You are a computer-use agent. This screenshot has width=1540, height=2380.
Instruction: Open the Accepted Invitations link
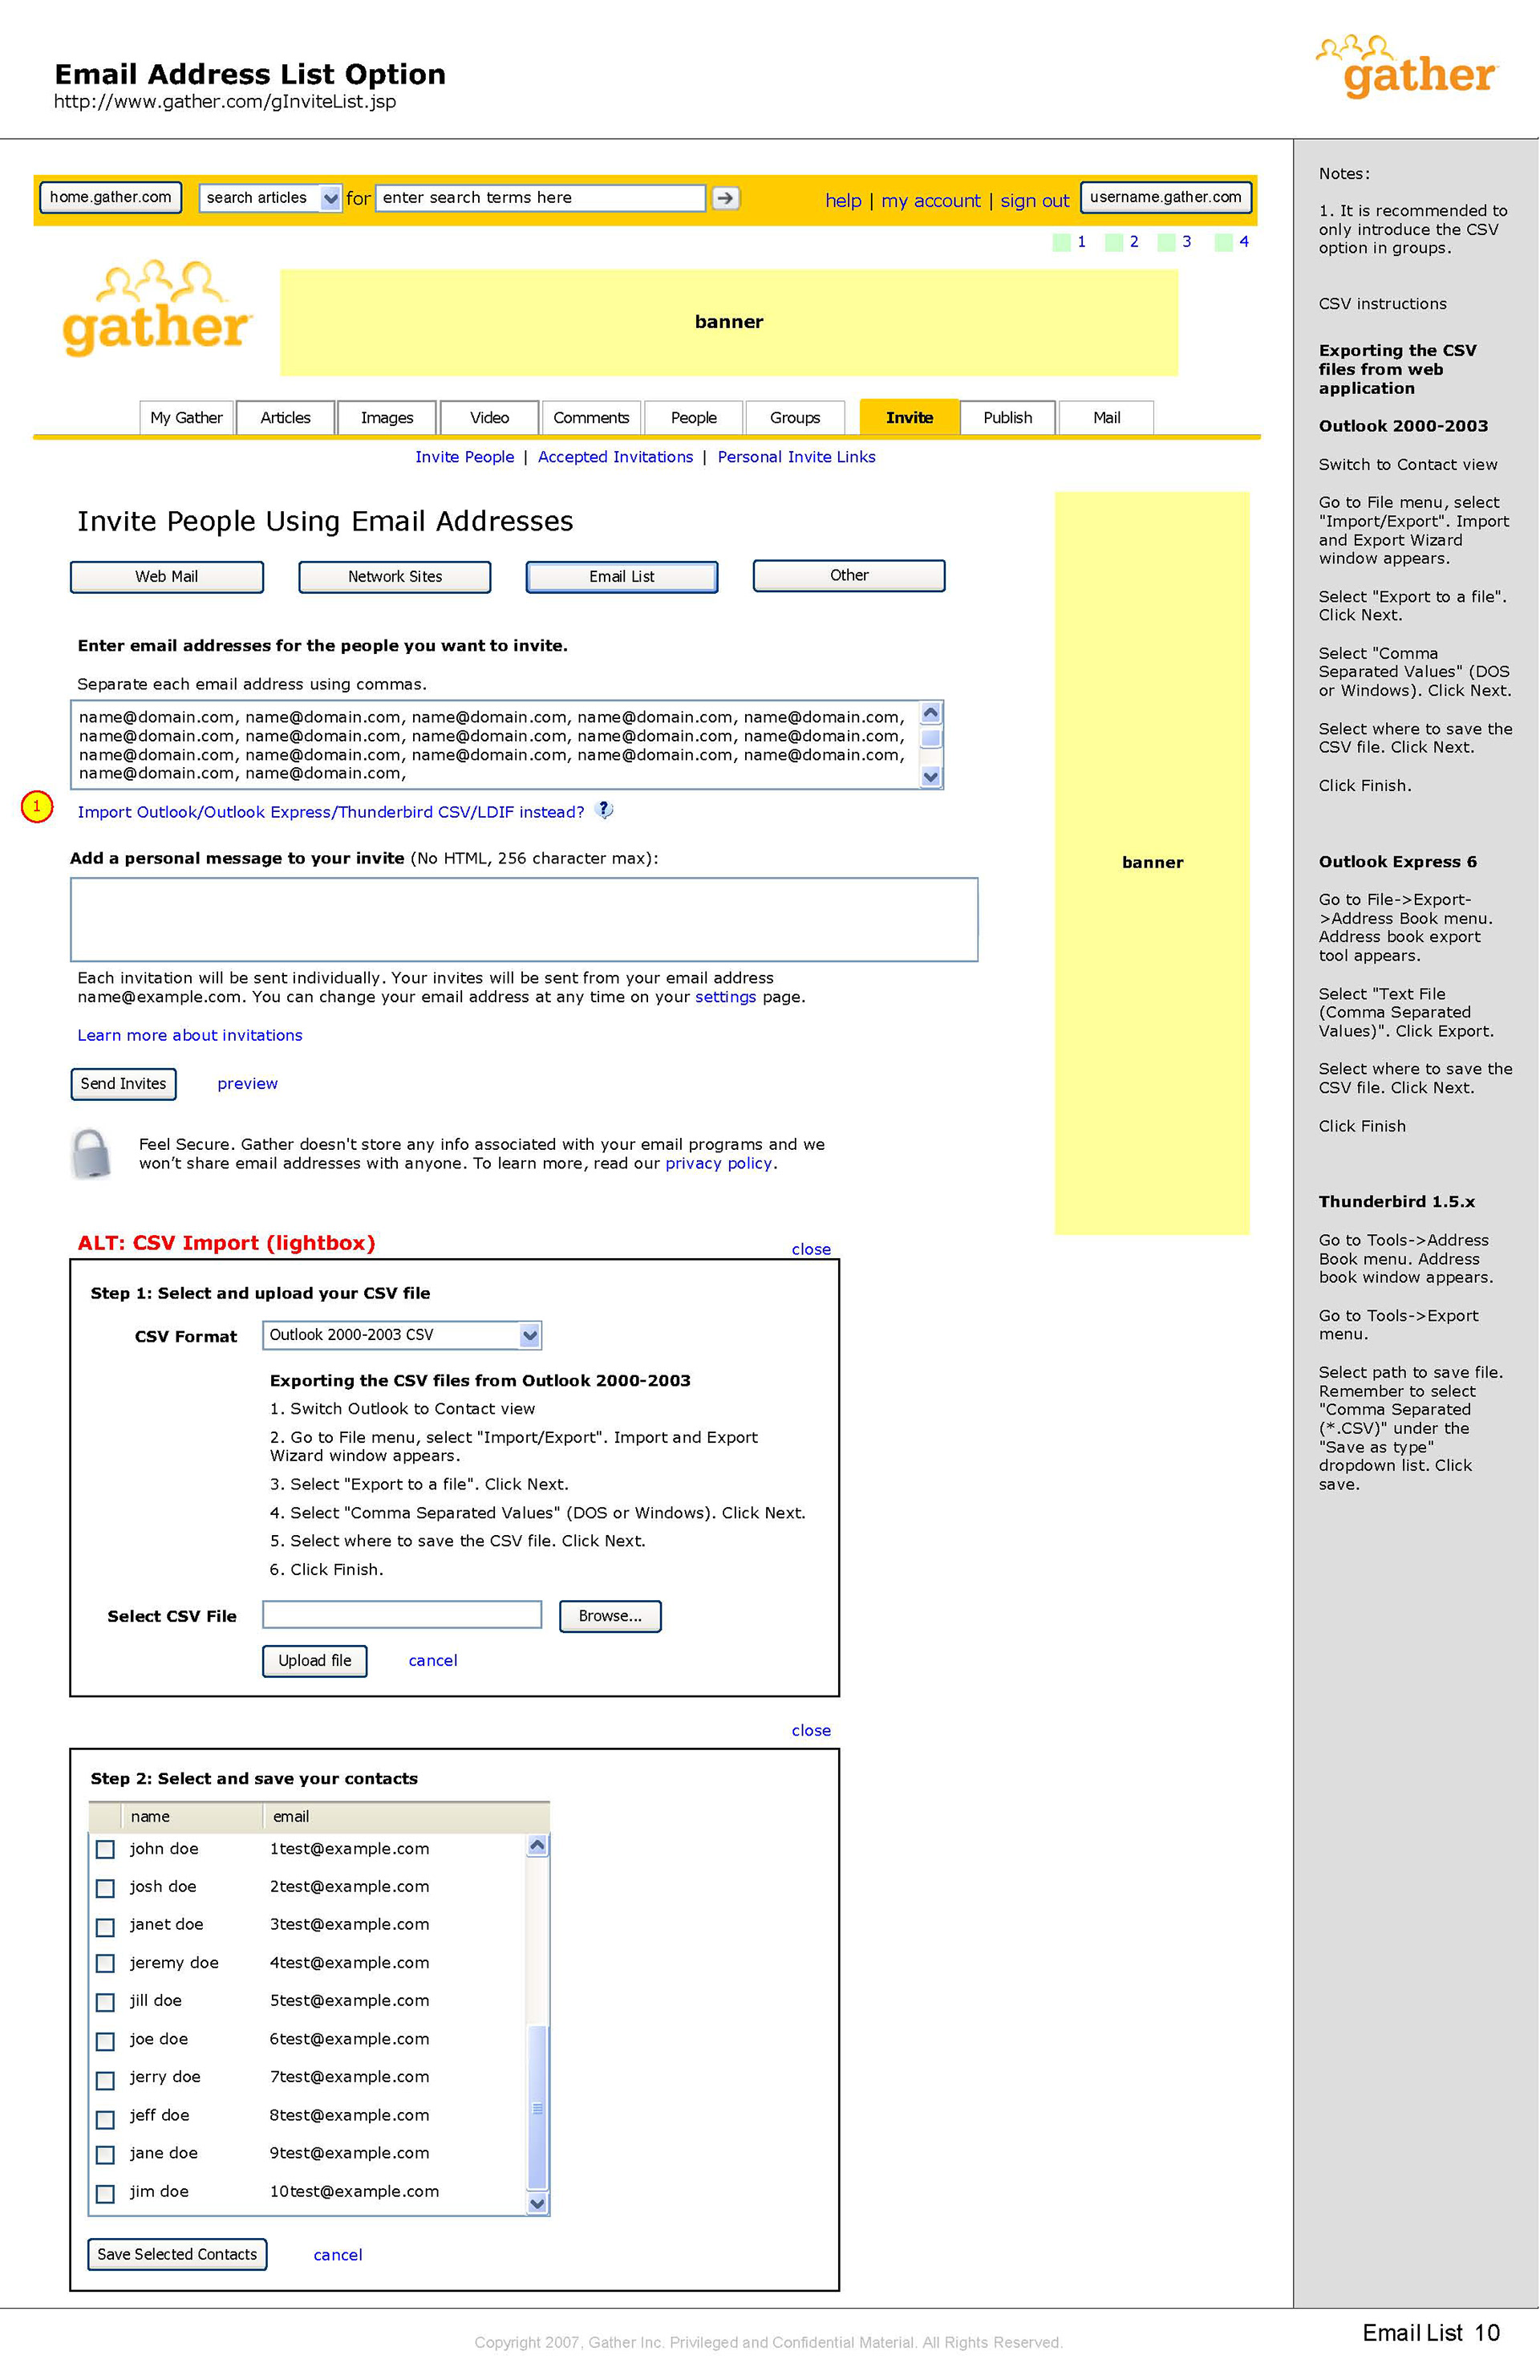pos(616,456)
